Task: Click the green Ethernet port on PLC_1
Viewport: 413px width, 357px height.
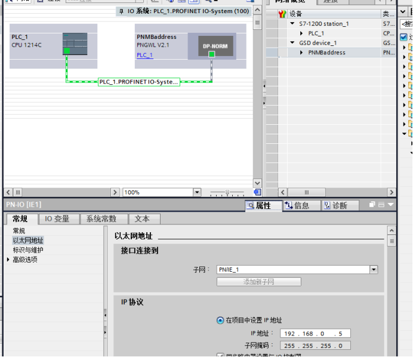Action: (67, 51)
